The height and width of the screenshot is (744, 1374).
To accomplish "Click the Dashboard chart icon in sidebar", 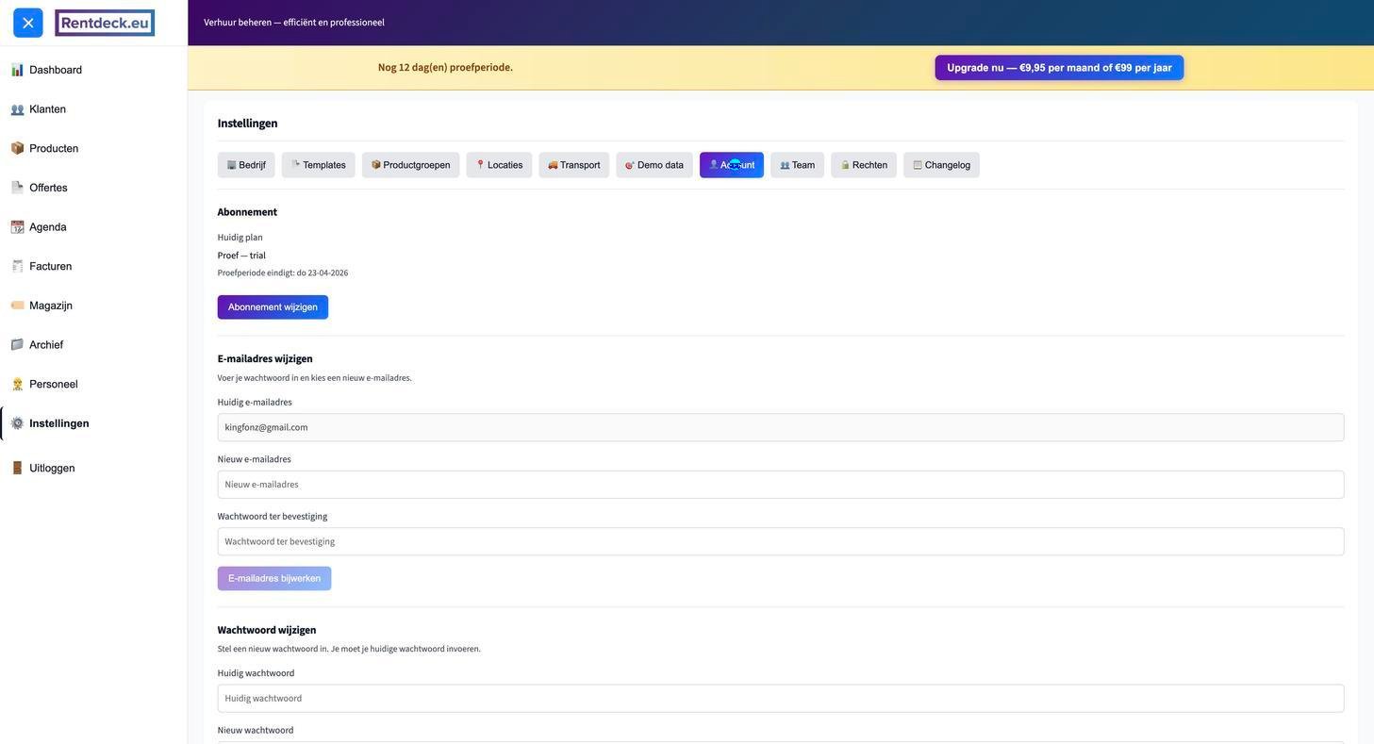I will 17,70.
